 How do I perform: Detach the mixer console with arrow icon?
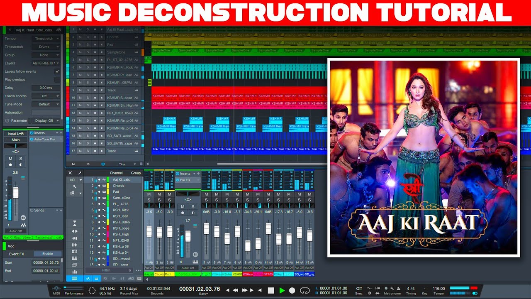point(80,173)
